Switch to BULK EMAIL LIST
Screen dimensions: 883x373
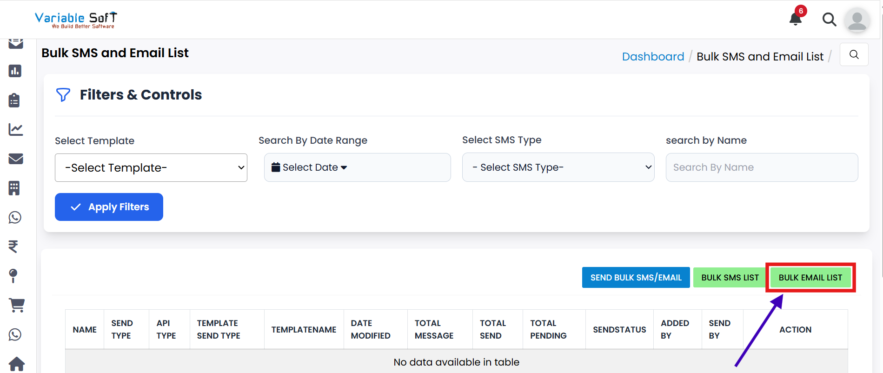pos(810,278)
